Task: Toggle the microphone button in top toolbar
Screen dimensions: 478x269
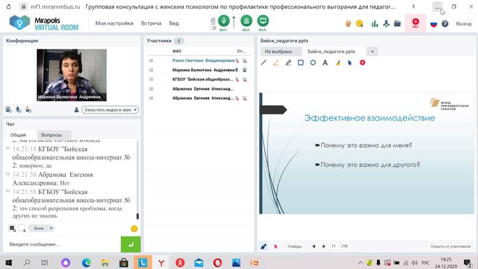Action: (223, 21)
